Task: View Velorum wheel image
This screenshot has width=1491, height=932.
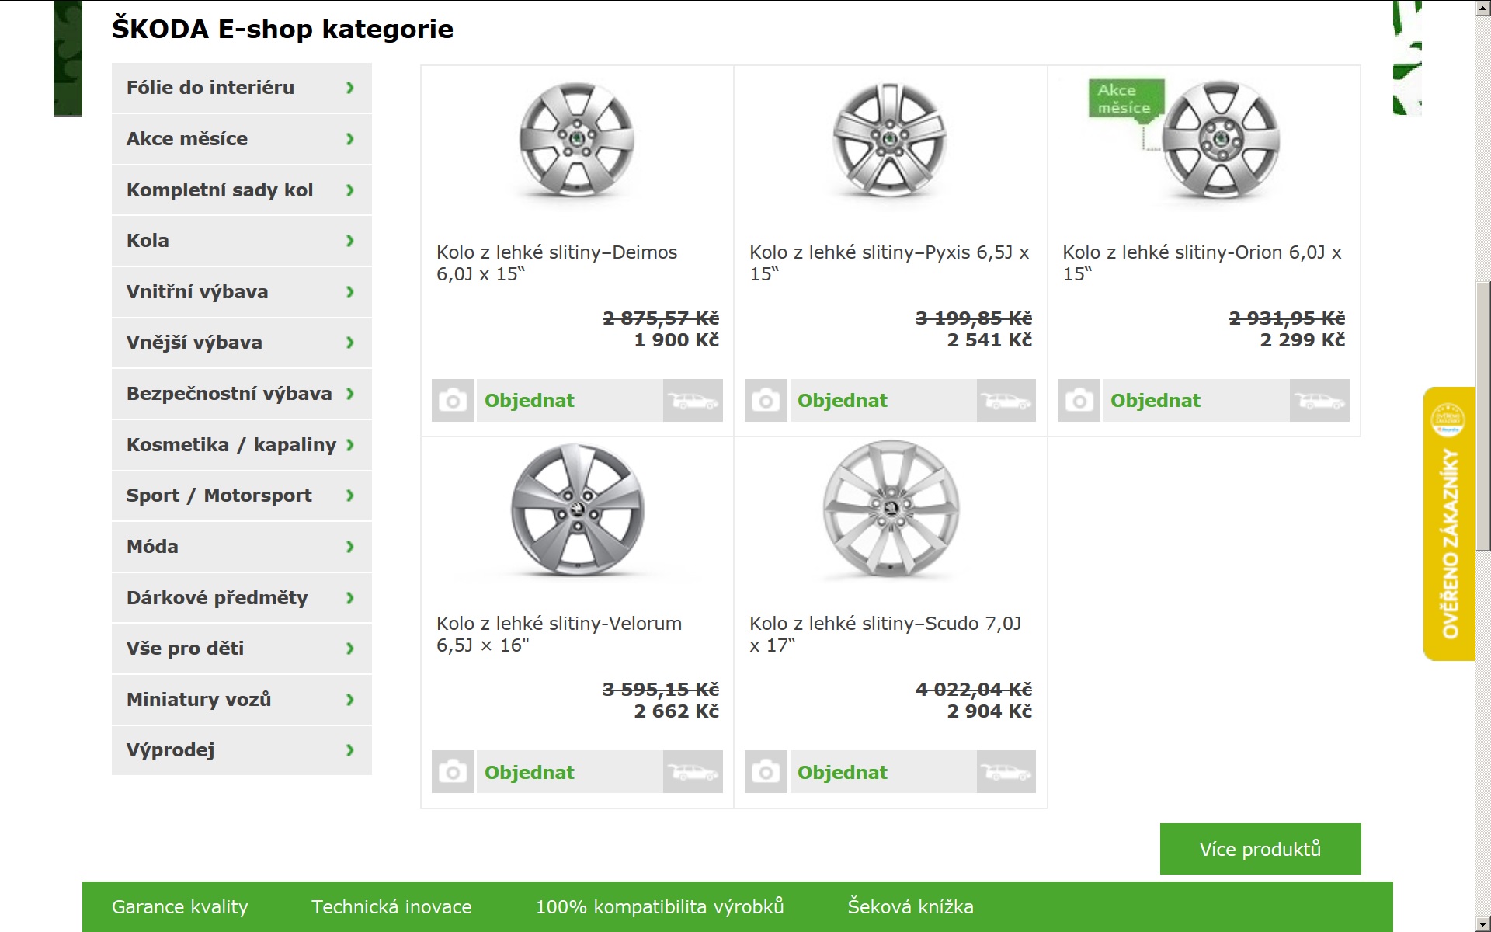Action: [x=577, y=510]
